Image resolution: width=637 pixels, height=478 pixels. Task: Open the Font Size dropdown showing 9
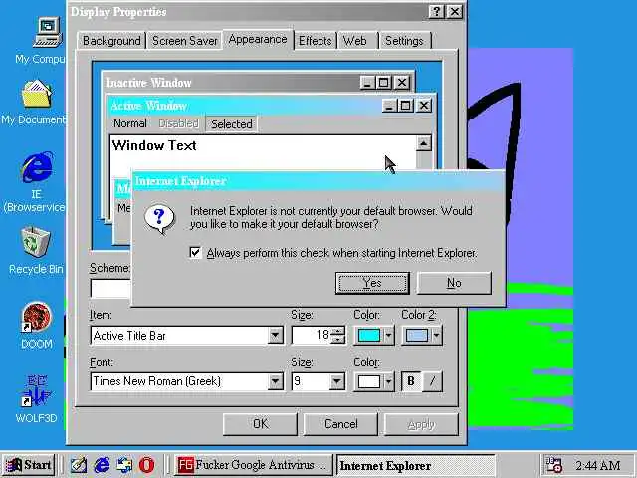[x=336, y=381]
